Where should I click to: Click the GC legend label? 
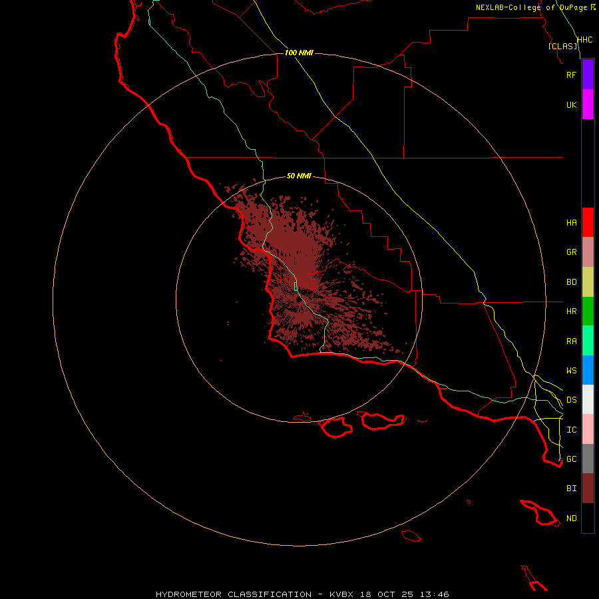[571, 459]
